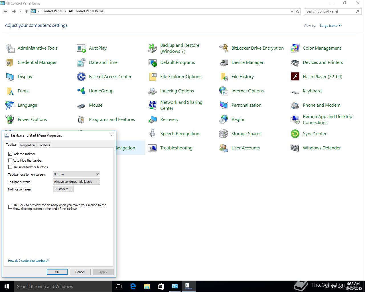
Task: Open the Storage Spaces icon
Action: 224,134
